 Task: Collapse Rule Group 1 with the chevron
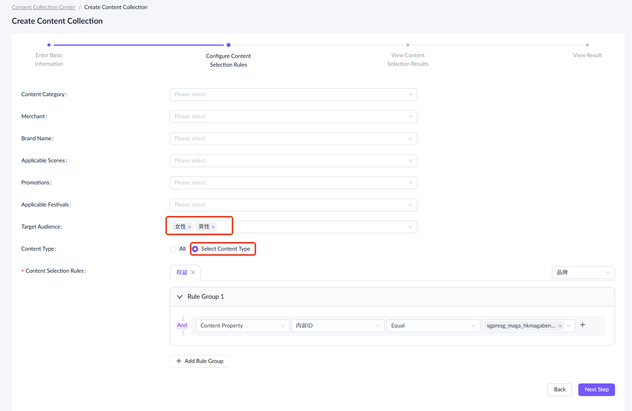pyautogui.click(x=180, y=297)
